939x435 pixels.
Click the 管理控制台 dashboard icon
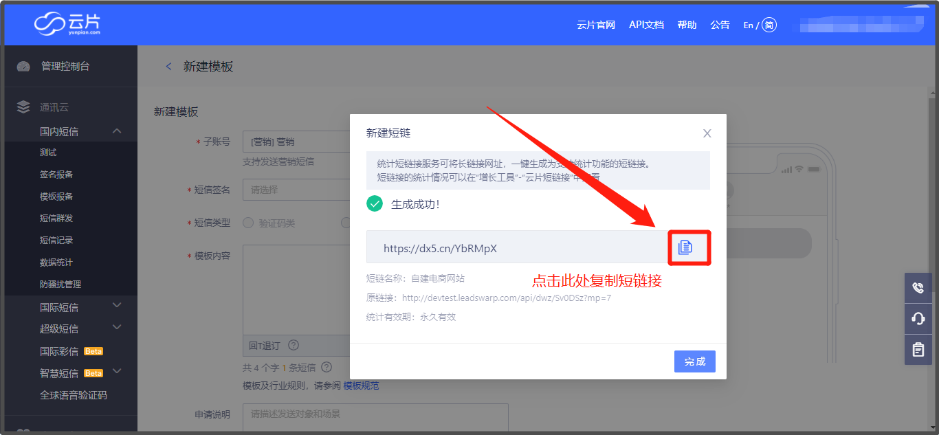tap(23, 67)
